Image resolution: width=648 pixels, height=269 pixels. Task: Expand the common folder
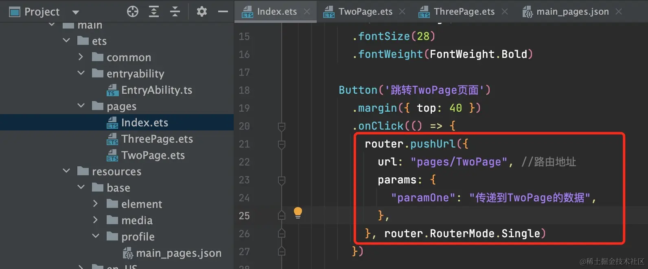[81, 57]
